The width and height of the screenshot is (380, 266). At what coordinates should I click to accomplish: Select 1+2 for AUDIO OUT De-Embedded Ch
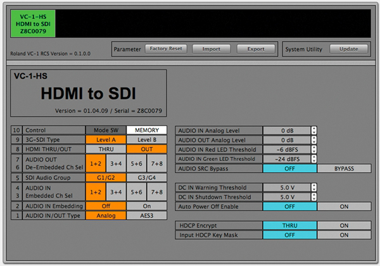[96, 163]
